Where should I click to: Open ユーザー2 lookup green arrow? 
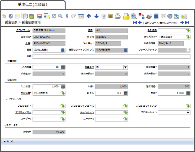click(125, 119)
